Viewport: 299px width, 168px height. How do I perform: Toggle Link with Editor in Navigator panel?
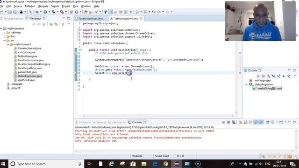tap(56, 24)
